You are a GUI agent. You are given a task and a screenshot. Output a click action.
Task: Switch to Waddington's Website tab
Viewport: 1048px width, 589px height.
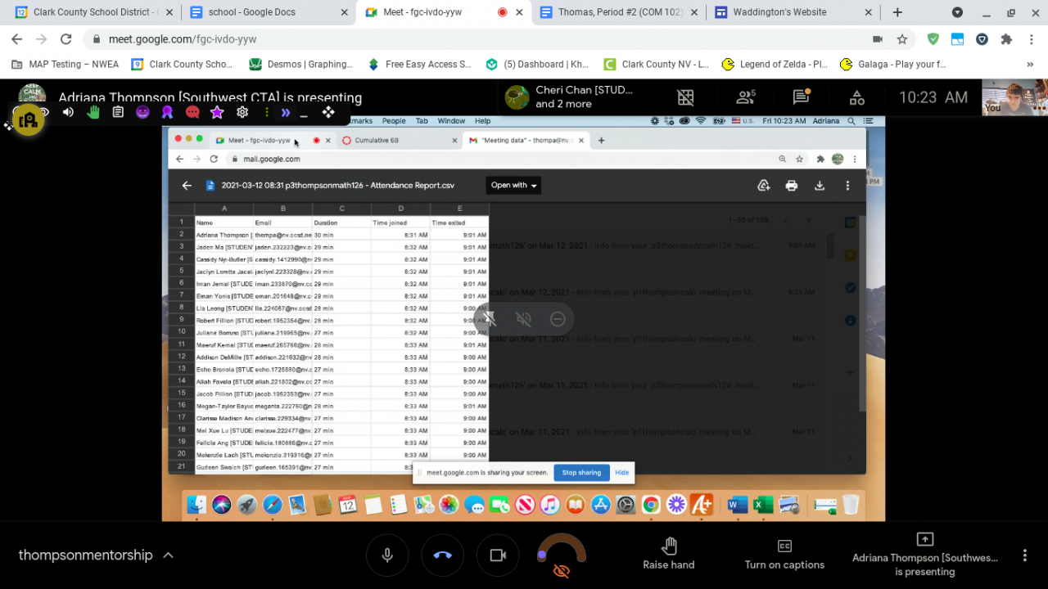coord(791,12)
